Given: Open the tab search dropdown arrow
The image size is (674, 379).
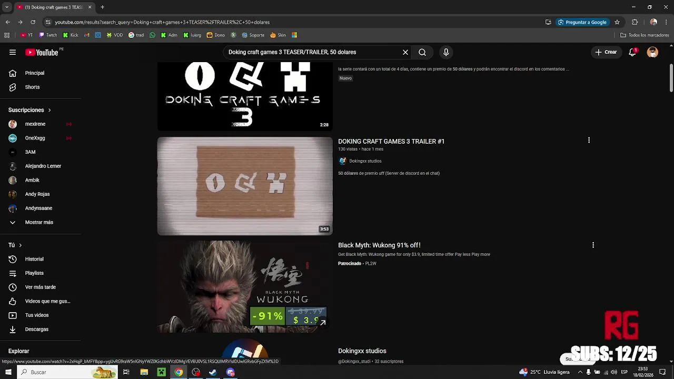Looking at the screenshot, I should 7,7.
